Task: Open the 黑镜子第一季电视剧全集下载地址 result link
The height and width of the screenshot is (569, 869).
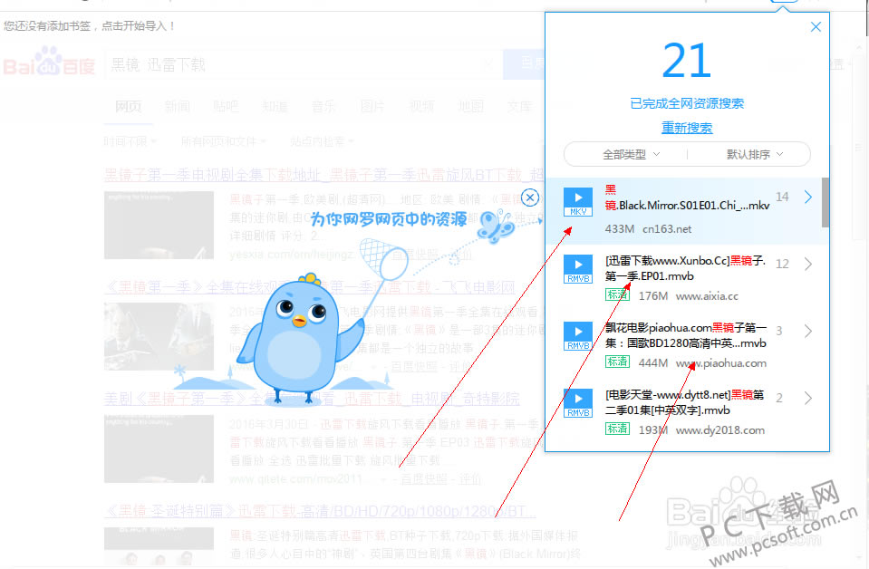Action: [323, 175]
